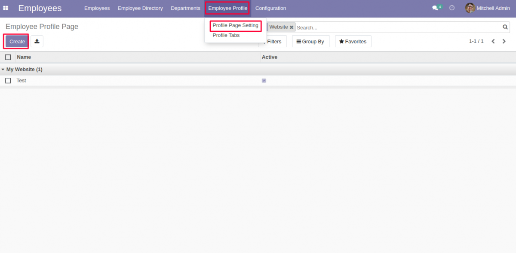Open the Test record
This screenshot has height=253, width=516.
21,80
